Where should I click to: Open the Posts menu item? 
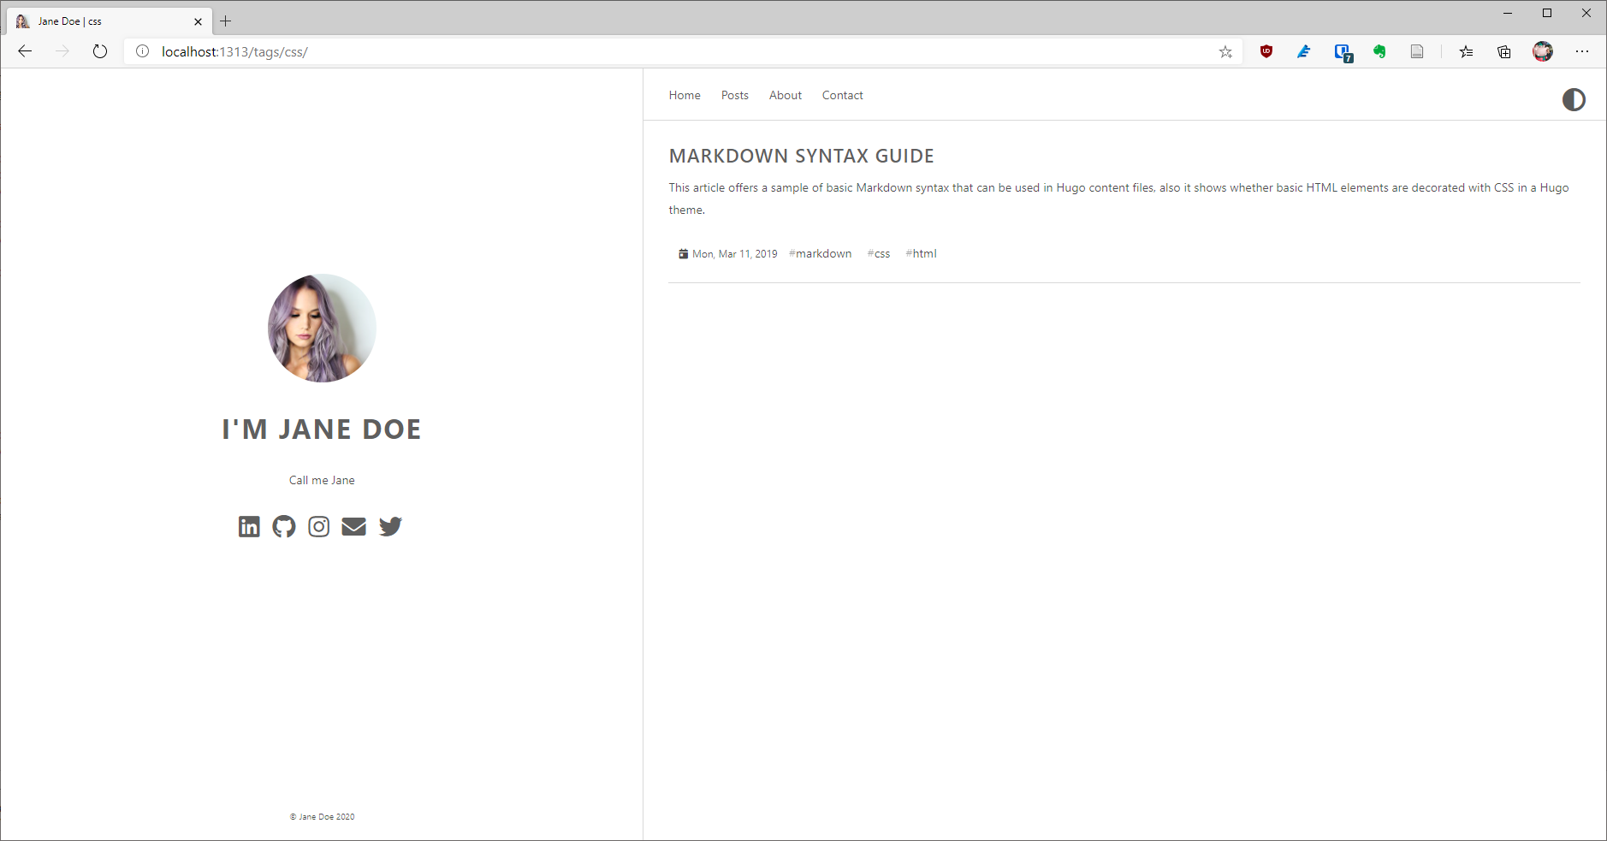tap(735, 95)
